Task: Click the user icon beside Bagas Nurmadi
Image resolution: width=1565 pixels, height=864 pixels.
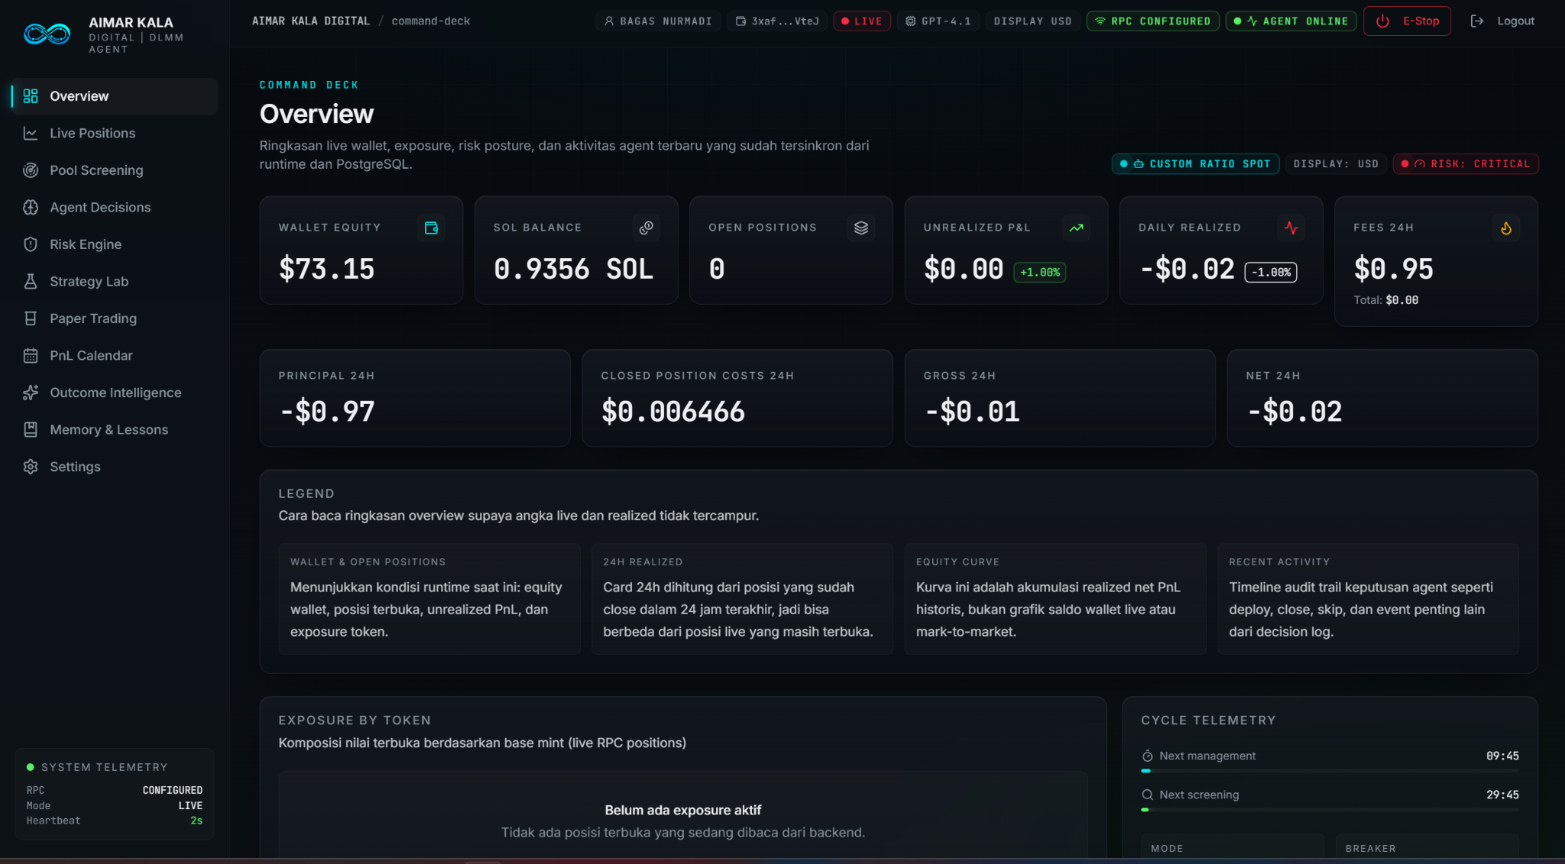Action: (609, 21)
